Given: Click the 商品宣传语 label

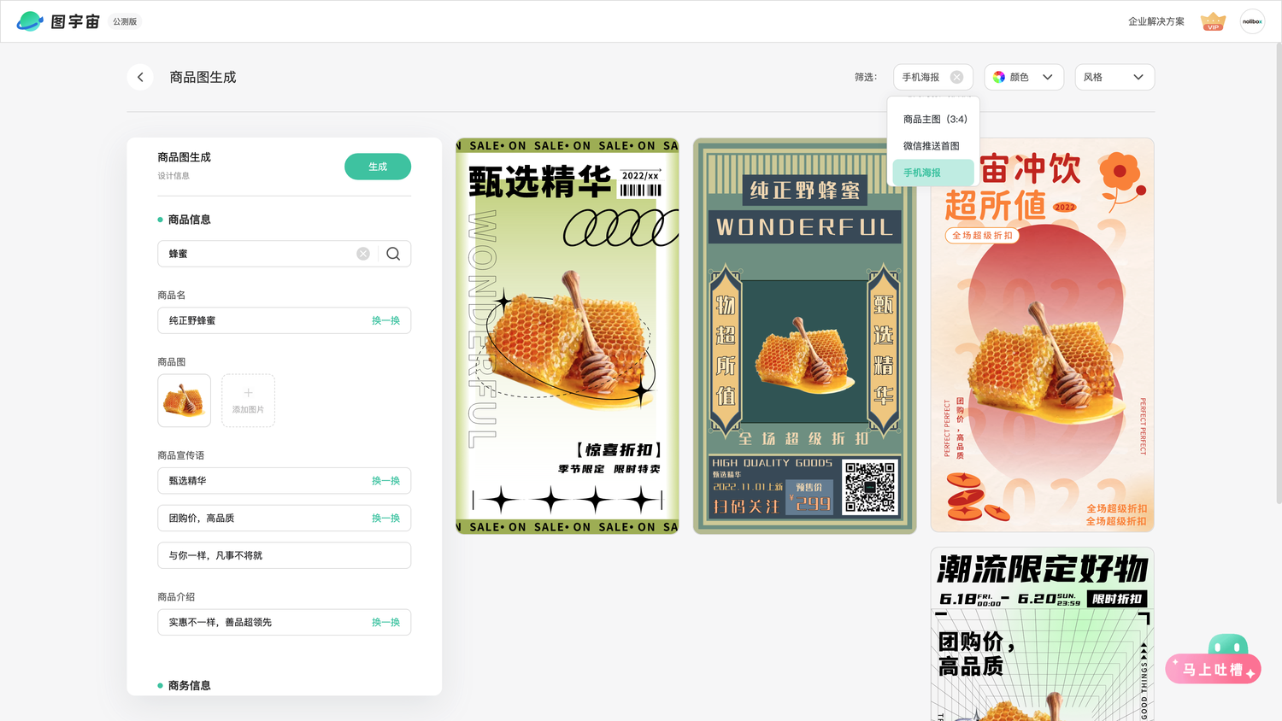Looking at the screenshot, I should [x=181, y=455].
